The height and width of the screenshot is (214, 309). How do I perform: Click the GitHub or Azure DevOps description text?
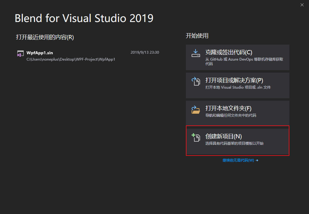[x=244, y=61]
